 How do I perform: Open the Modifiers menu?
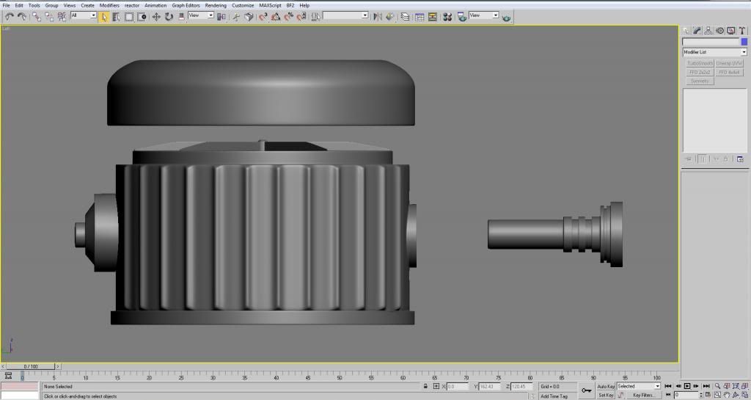(109, 5)
